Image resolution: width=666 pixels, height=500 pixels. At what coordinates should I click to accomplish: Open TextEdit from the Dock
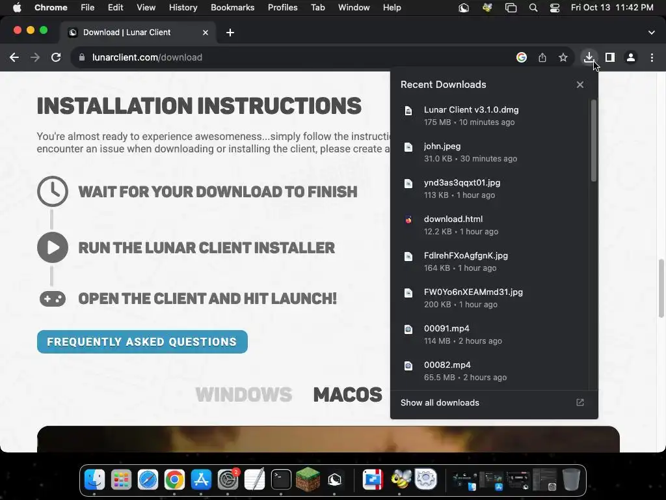click(255, 480)
